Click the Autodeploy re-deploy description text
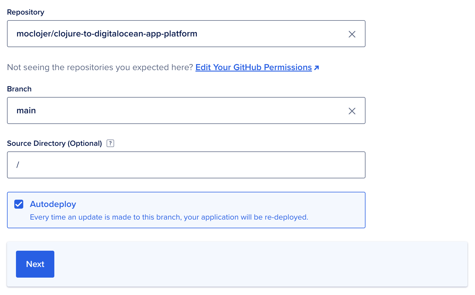This screenshot has width=475, height=295. point(169,217)
